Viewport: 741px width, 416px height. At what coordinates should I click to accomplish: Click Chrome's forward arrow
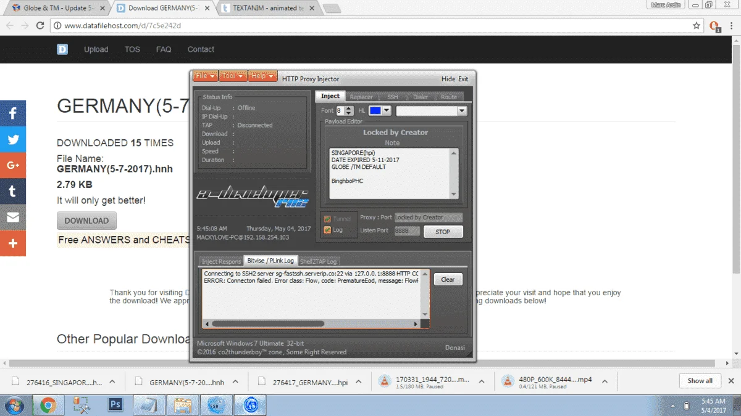tap(25, 26)
